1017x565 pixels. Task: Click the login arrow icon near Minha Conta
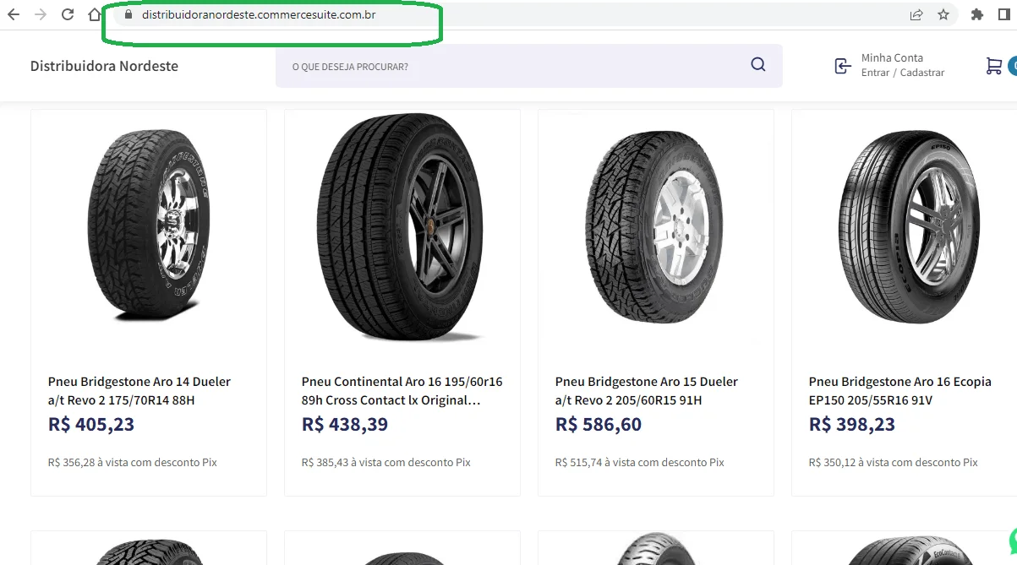click(x=843, y=66)
